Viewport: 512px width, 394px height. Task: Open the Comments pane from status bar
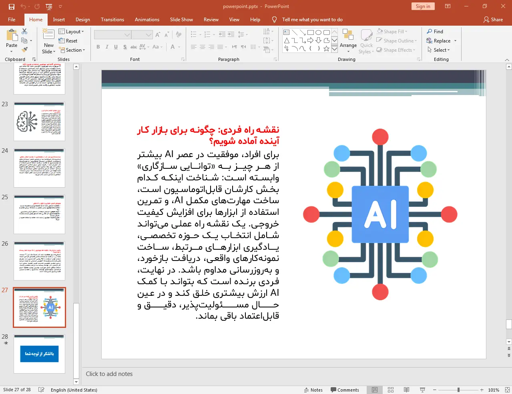tap(345, 390)
